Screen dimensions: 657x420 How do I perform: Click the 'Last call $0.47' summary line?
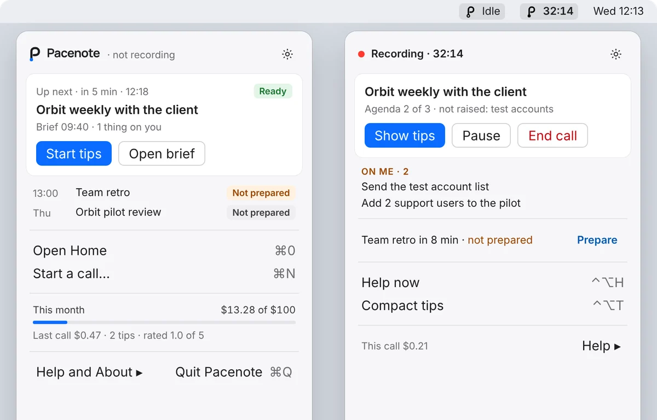tap(118, 336)
